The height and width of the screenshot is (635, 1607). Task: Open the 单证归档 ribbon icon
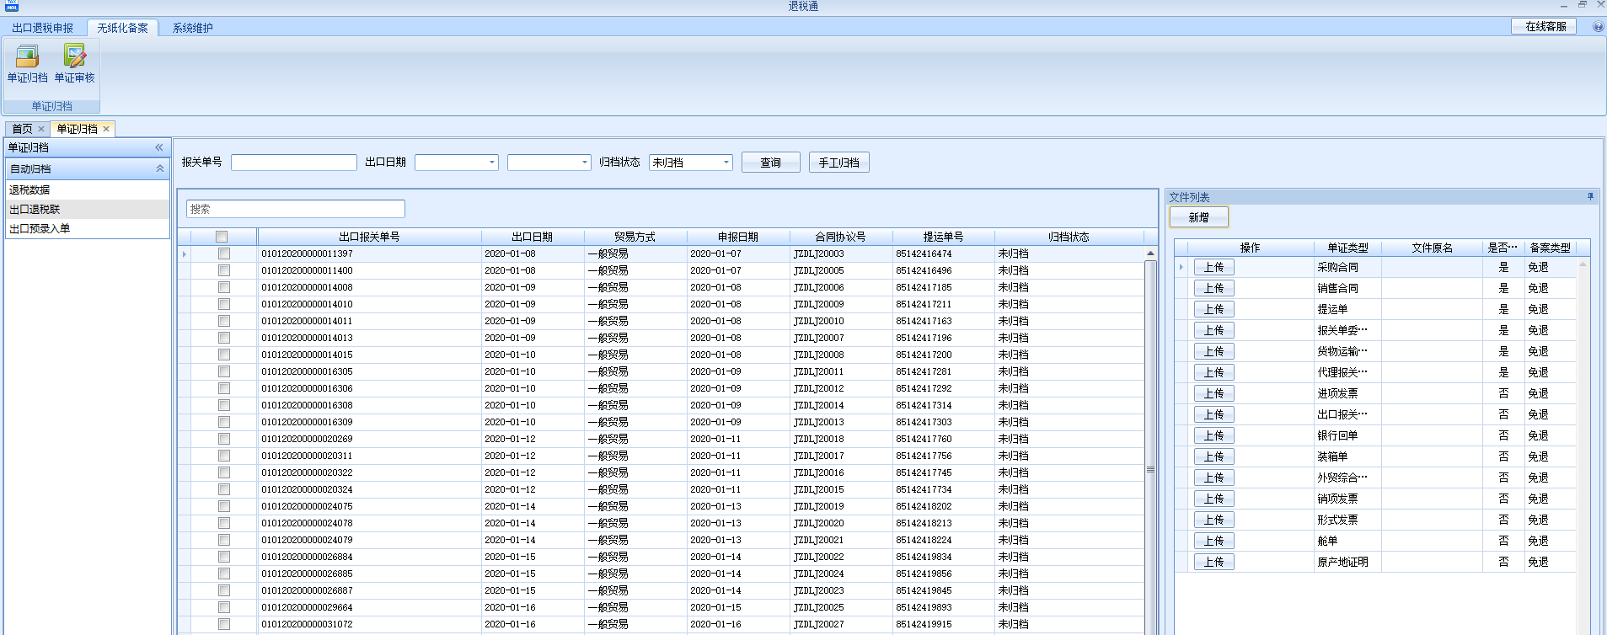click(28, 64)
